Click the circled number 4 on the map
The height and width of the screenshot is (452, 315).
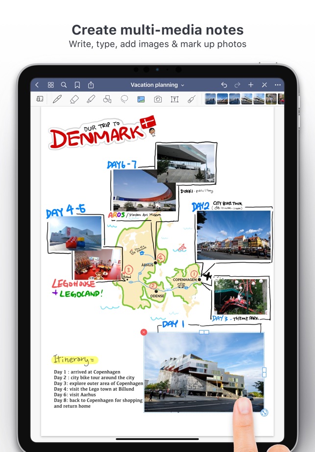(x=161, y=258)
